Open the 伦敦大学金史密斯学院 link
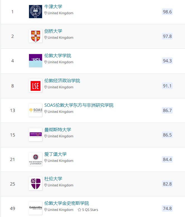Screen dimensions: 185x217 (x=67, y=203)
